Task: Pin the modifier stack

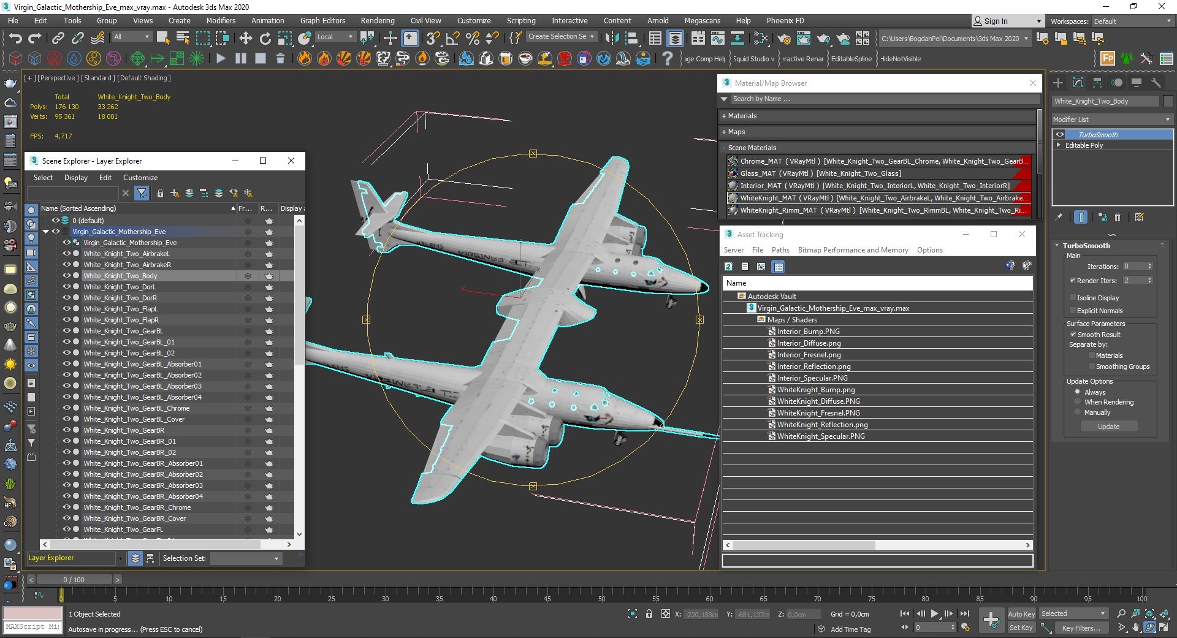Action: pos(1059,217)
